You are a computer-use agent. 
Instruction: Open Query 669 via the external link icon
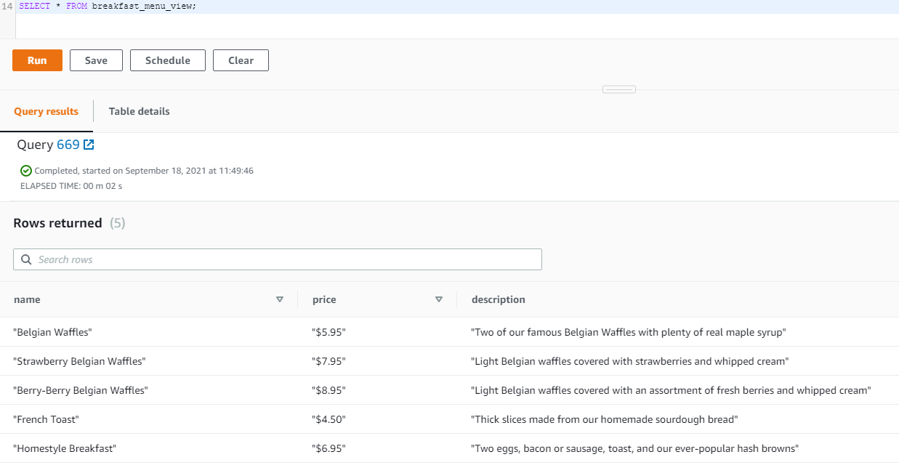(89, 145)
